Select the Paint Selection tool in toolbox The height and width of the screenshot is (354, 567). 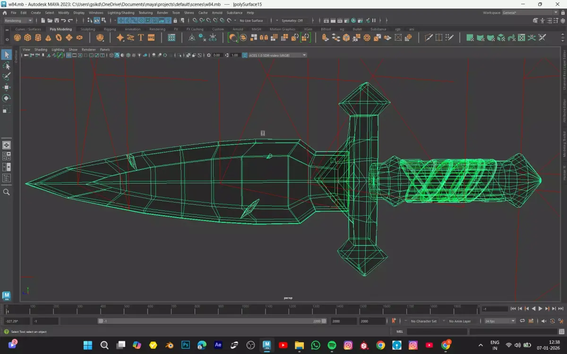(x=7, y=76)
